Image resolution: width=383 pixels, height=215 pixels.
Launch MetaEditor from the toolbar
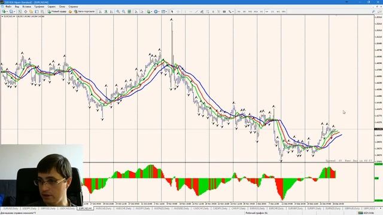pos(71,11)
